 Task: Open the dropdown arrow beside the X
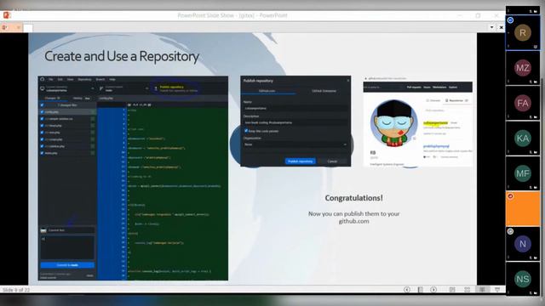coord(492,27)
